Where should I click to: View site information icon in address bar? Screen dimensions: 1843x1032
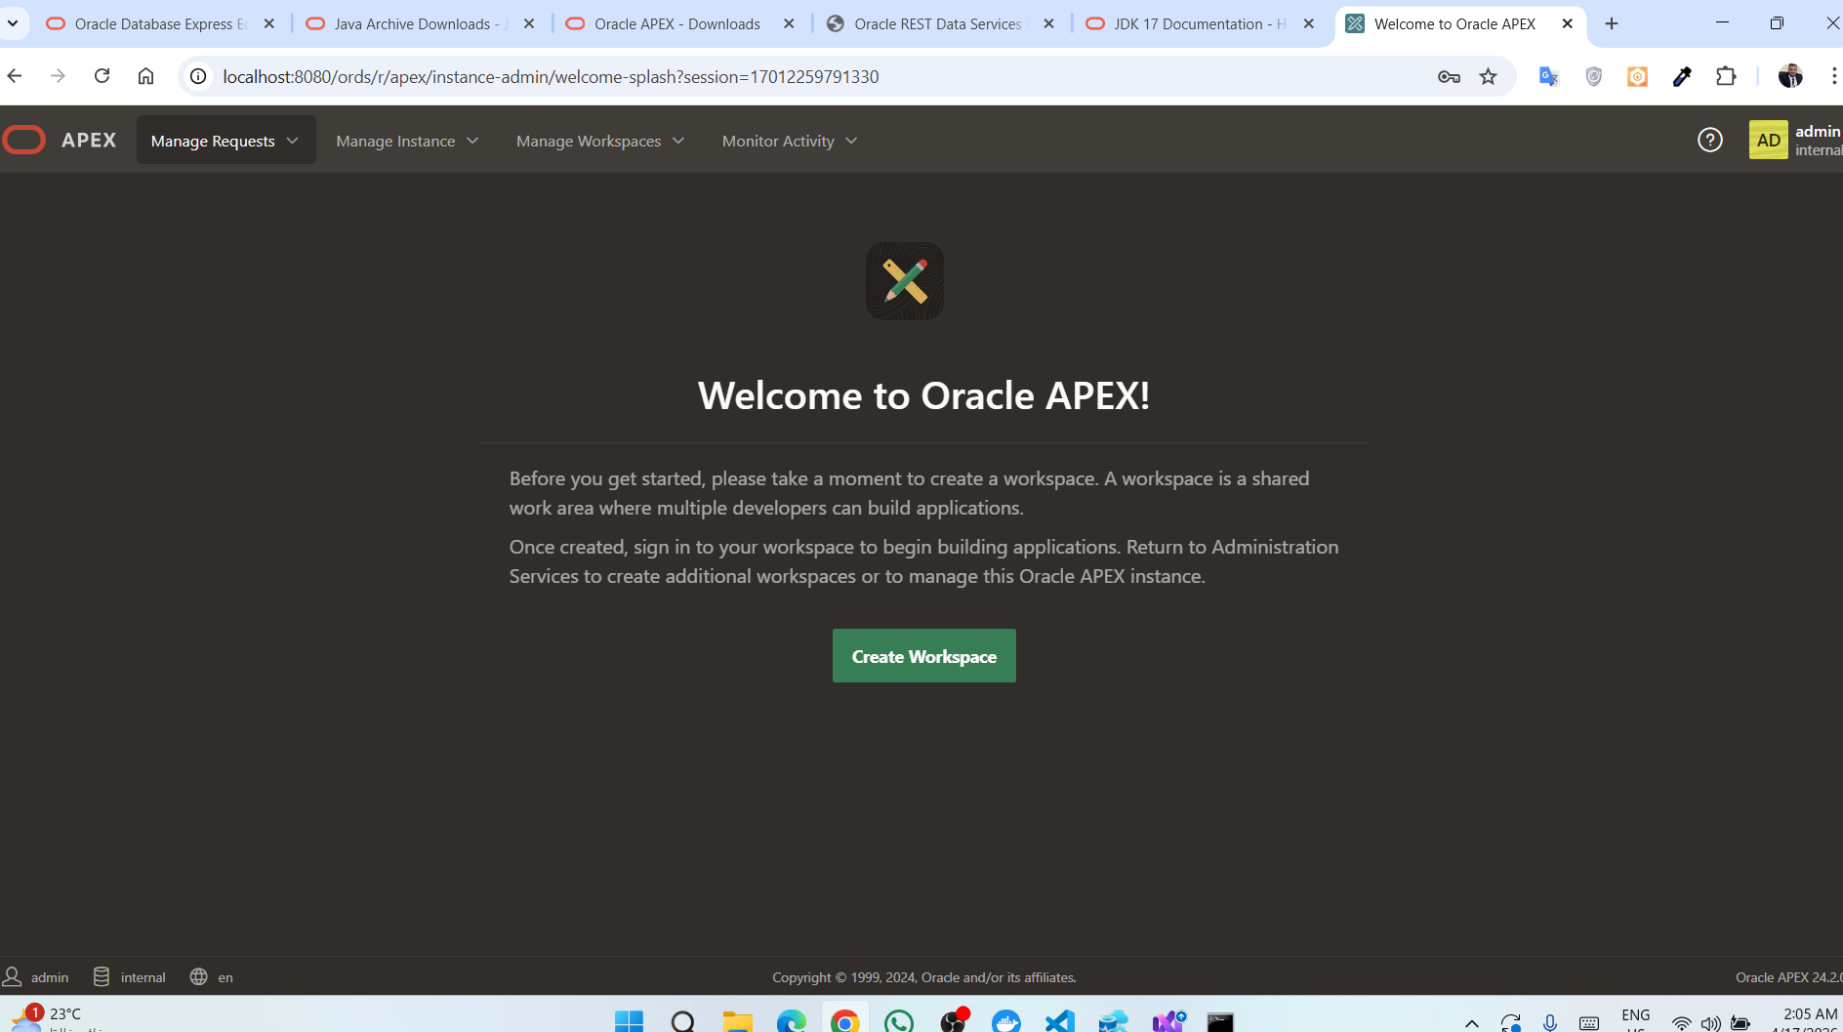point(198,76)
